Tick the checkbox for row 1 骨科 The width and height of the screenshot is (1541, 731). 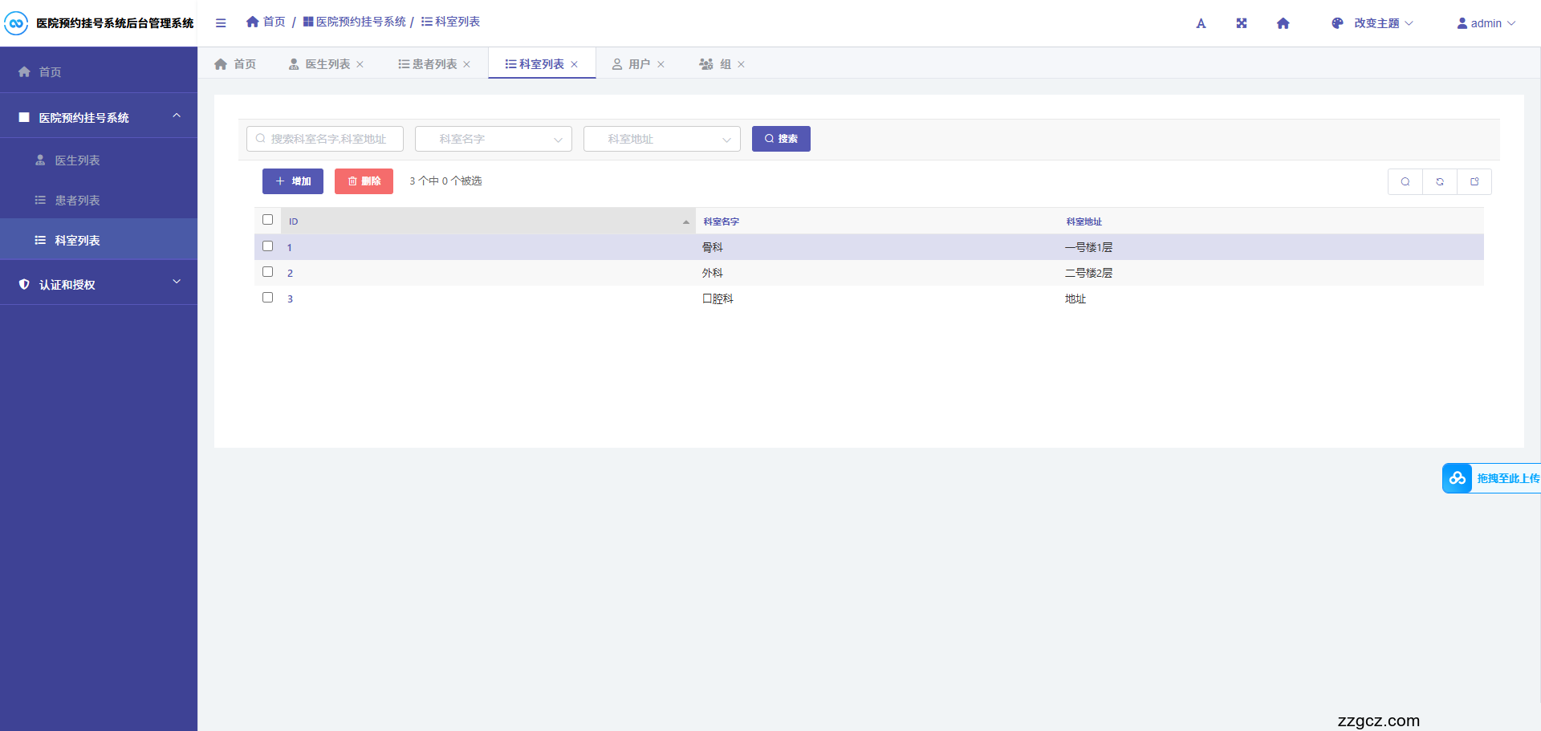(x=268, y=246)
